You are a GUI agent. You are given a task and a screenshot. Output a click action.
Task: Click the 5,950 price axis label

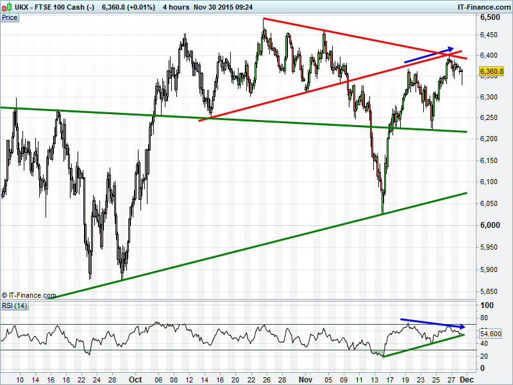[489, 247]
